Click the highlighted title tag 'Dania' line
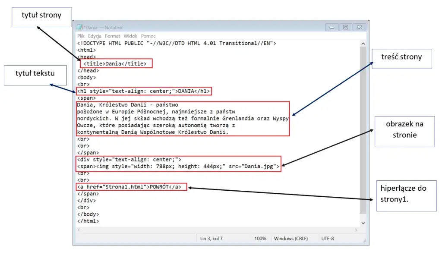This screenshot has width=442, height=255. tap(116, 63)
